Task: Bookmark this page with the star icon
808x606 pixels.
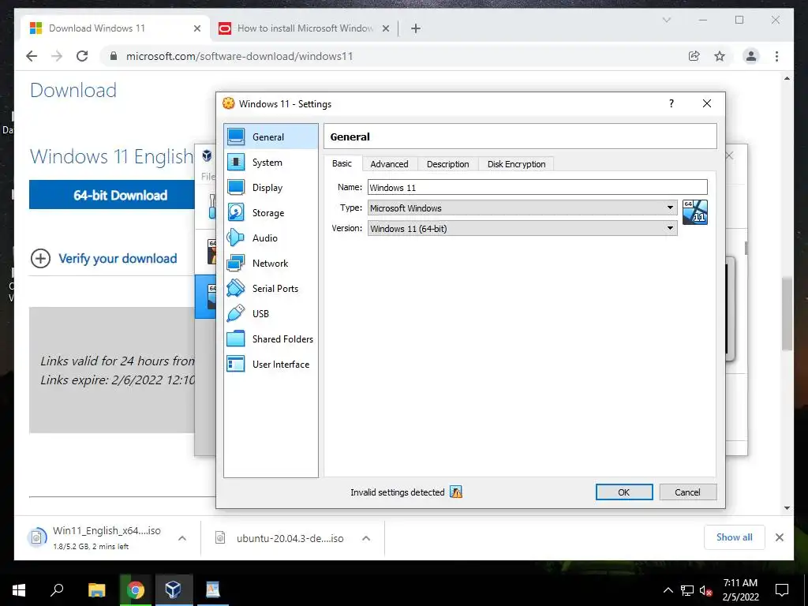Action: click(x=720, y=56)
